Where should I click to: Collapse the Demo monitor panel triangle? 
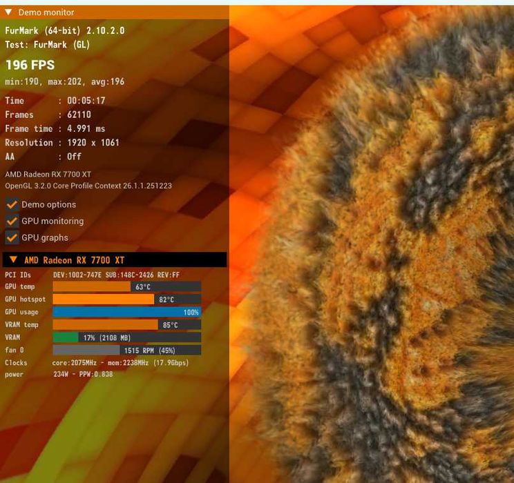[8, 12]
